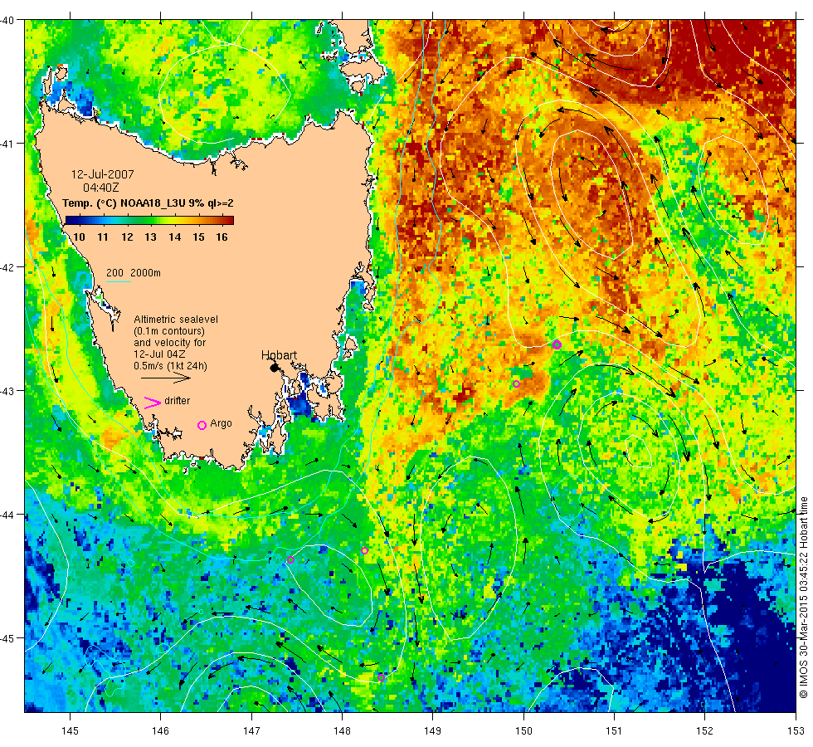Click the -45 latitude axis label
The width and height of the screenshot is (813, 747).
tap(7, 638)
